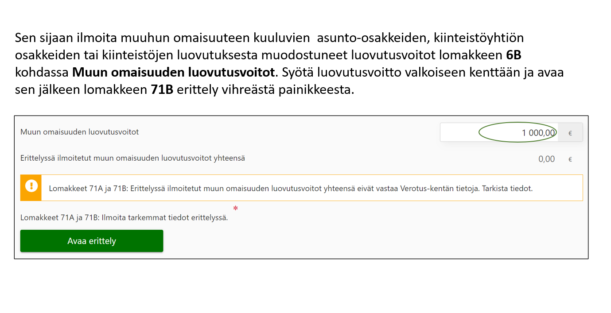The width and height of the screenshot is (611, 313).
Task: Focus the input field containing 1 000,00
Action: pos(499,132)
